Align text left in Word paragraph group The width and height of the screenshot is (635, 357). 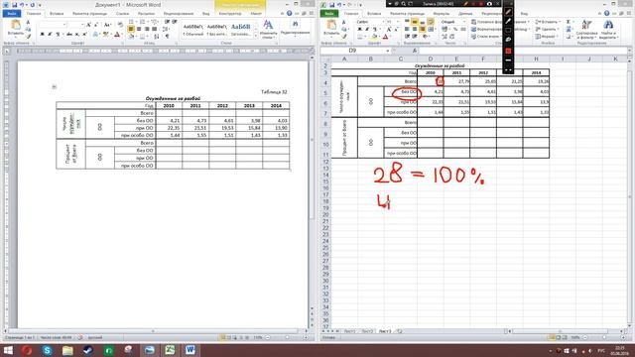pos(131,29)
